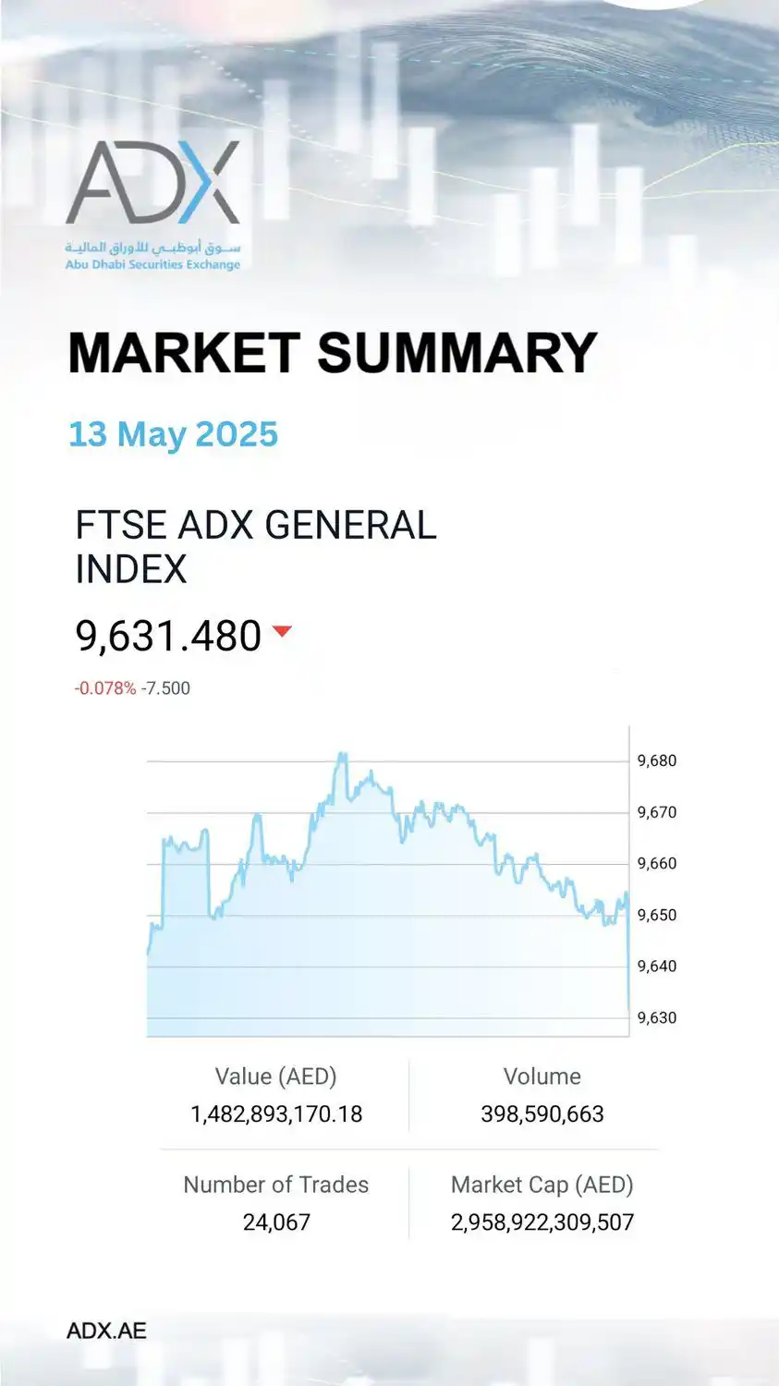Click the FTSE ADX GENERAL INDEX title
Screen dimensions: 779x1386
(255, 547)
